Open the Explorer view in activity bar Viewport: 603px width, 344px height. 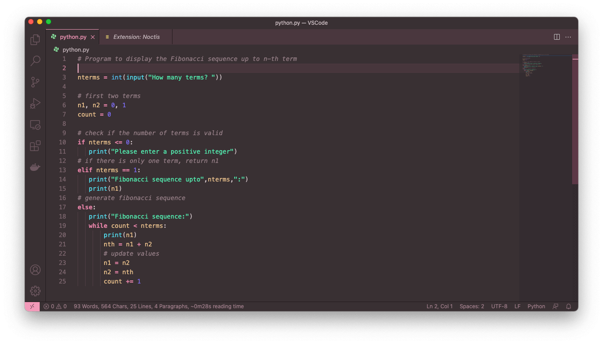click(35, 40)
